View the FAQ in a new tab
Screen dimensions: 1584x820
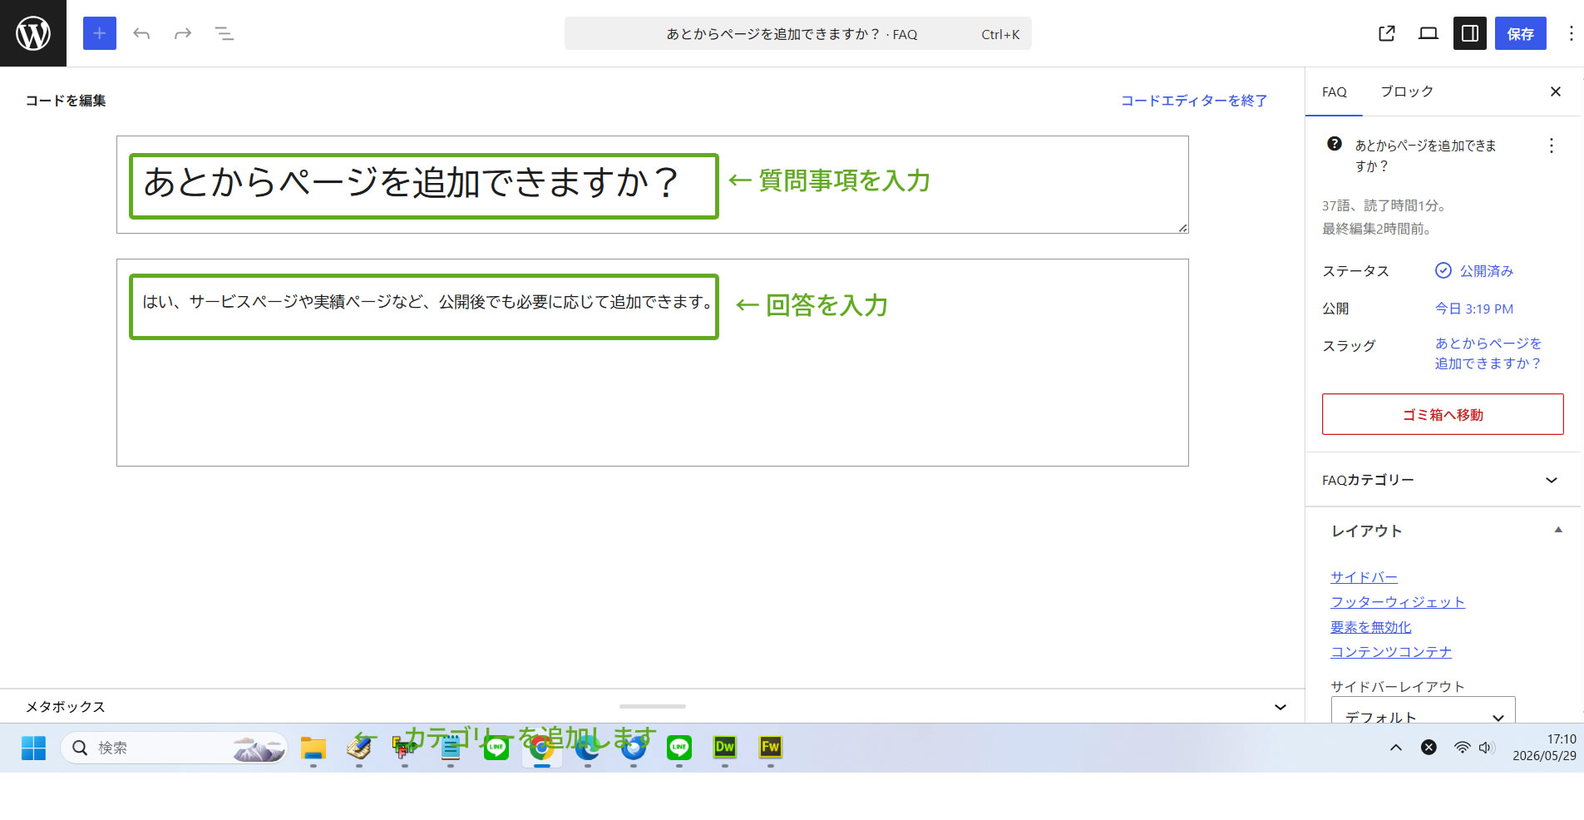tap(1387, 33)
